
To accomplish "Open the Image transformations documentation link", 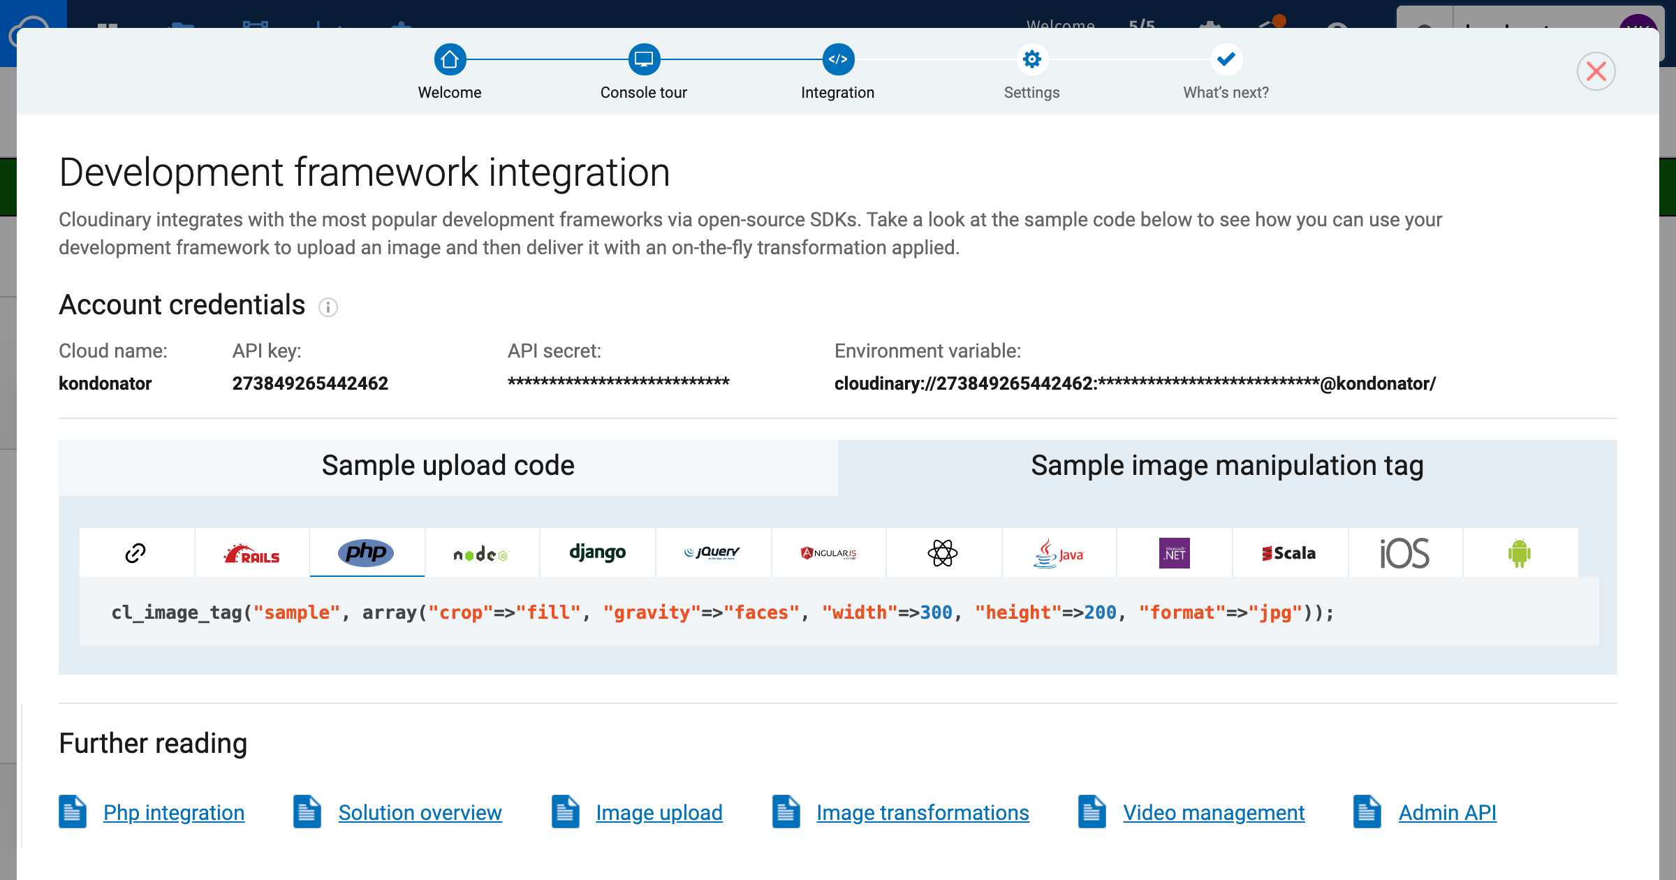I will [922, 813].
